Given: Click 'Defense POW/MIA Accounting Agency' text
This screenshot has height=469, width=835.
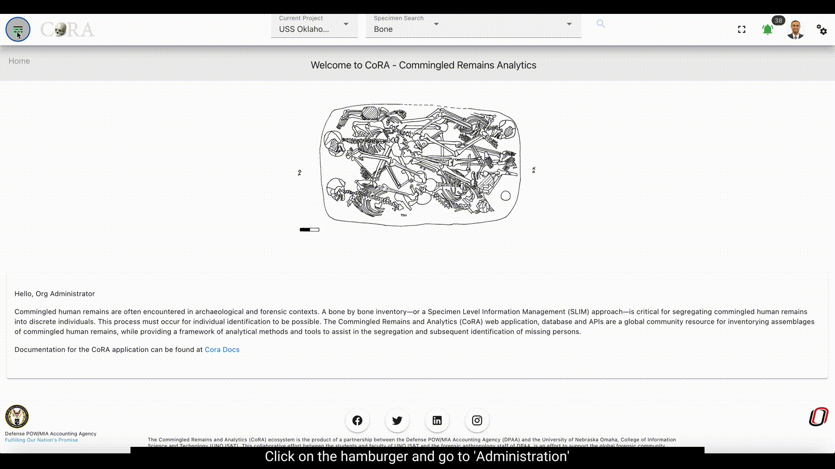Looking at the screenshot, I should [51, 434].
